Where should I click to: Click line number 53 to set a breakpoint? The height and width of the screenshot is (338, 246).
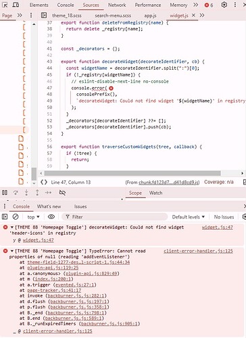pos(49,127)
